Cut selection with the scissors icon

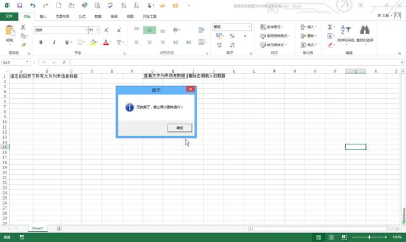coord(23,27)
